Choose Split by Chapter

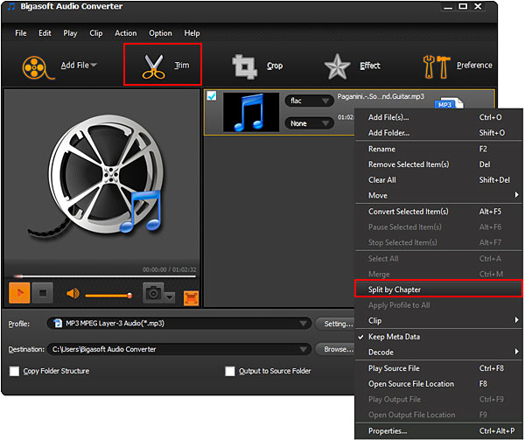[439, 290]
